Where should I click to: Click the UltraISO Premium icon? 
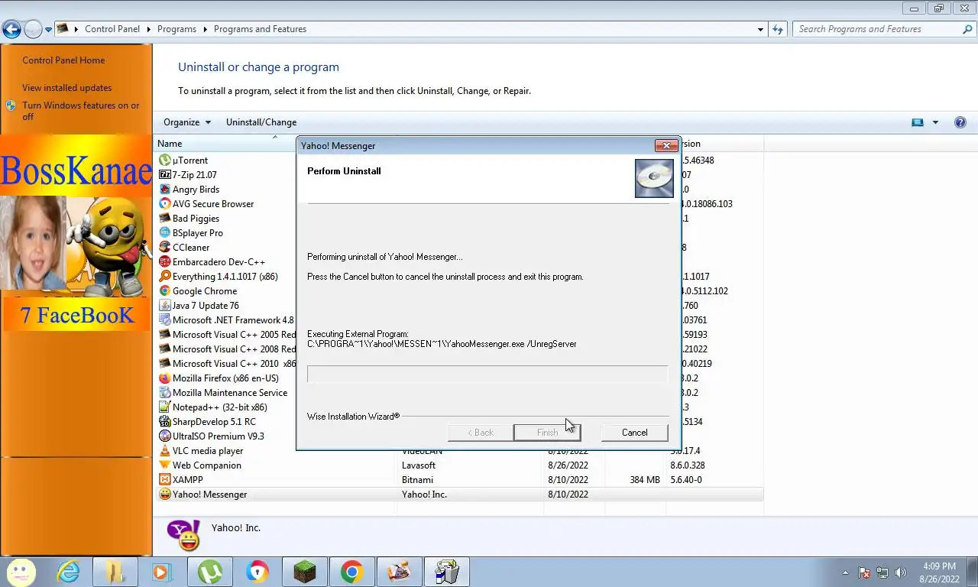click(164, 436)
